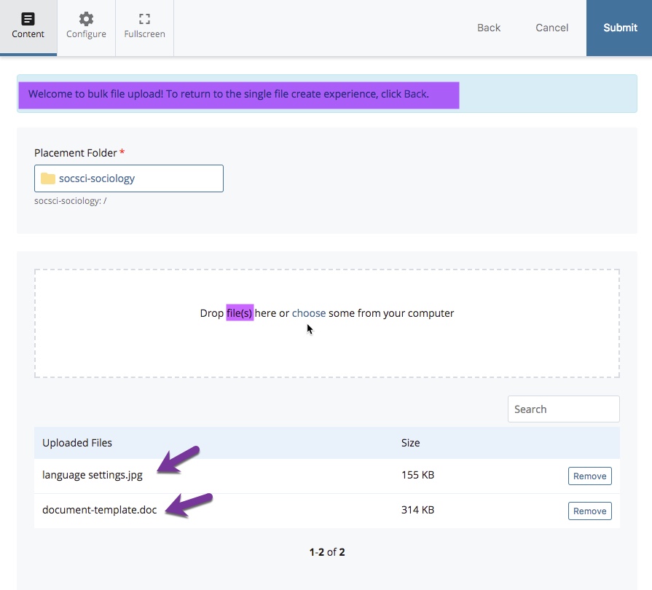Submit the uploaded files
Image resolution: width=652 pixels, height=590 pixels.
619,28
